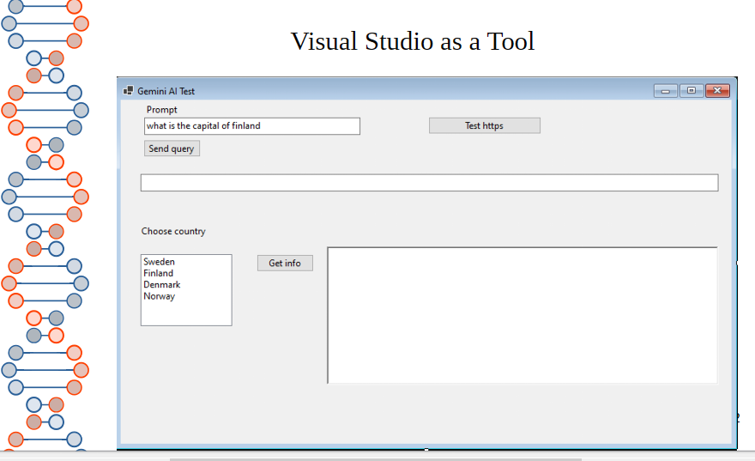This screenshot has width=755, height=461.
Task: Select Finland in the country list
Action: click(159, 273)
